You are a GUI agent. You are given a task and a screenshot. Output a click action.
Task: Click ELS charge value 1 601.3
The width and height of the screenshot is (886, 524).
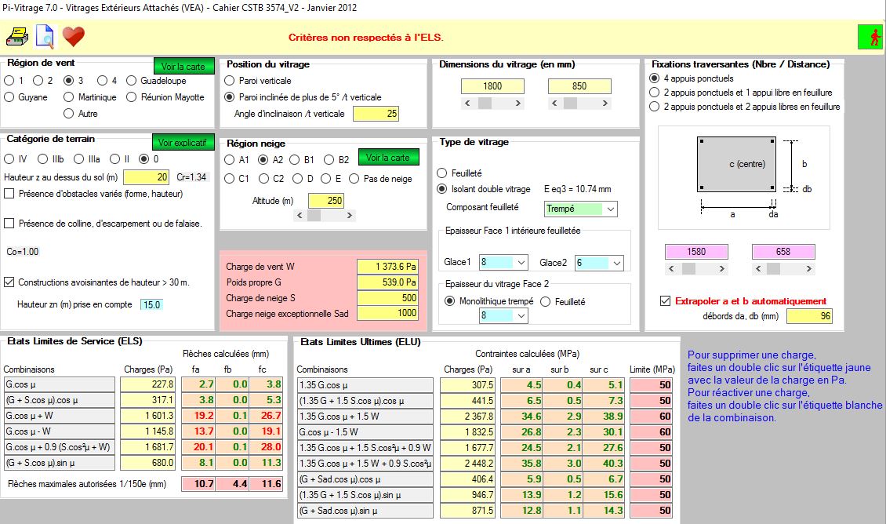pyautogui.click(x=147, y=416)
